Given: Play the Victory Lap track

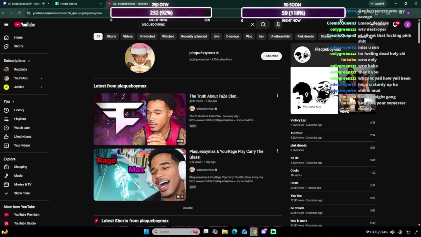Looking at the screenshot, I should click(x=333, y=122).
